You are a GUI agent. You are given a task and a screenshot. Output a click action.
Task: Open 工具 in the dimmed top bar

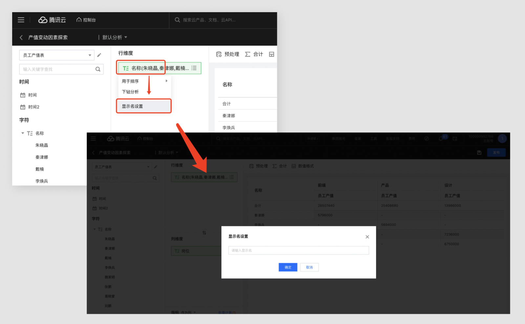374,139
